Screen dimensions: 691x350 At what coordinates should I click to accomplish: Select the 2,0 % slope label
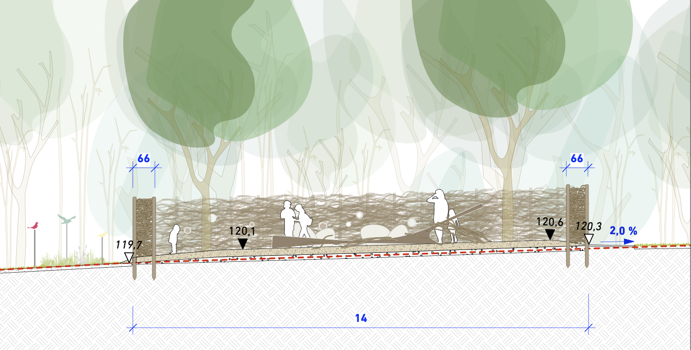623,230
